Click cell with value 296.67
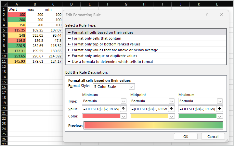This screenshot has width=234, height=146. (35, 56)
